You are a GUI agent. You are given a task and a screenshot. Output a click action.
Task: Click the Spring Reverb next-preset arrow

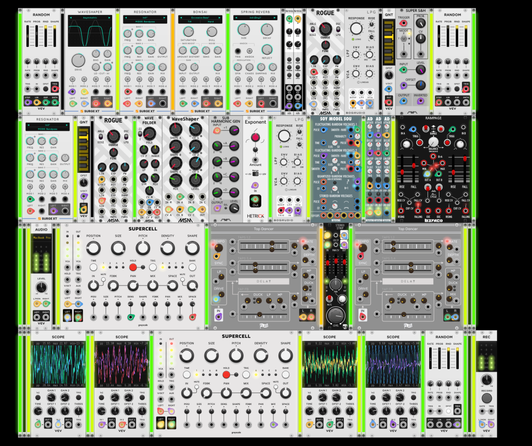[275, 17]
